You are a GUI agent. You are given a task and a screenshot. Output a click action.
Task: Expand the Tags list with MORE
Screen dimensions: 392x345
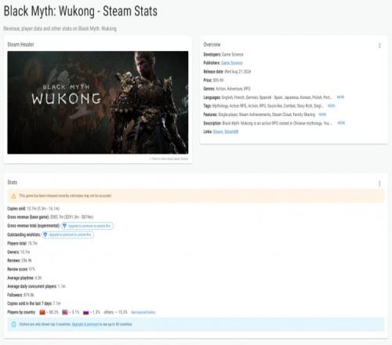(332, 106)
